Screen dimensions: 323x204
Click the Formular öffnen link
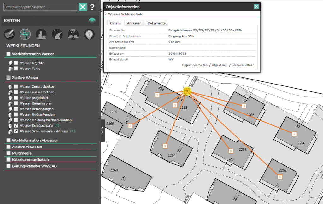pos(243,65)
